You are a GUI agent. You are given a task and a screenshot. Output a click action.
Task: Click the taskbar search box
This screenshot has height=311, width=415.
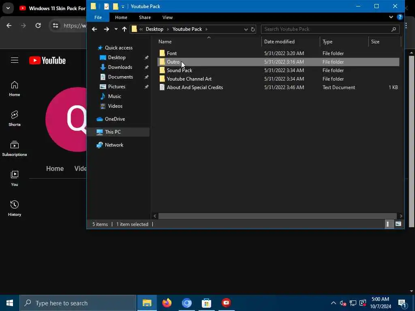click(78, 303)
